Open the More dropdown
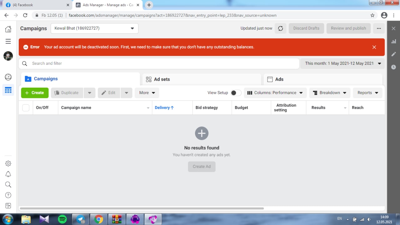The height and width of the screenshot is (225, 400). [147, 93]
